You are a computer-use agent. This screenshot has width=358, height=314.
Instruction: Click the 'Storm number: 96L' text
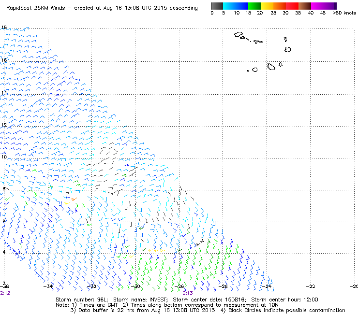82,300
